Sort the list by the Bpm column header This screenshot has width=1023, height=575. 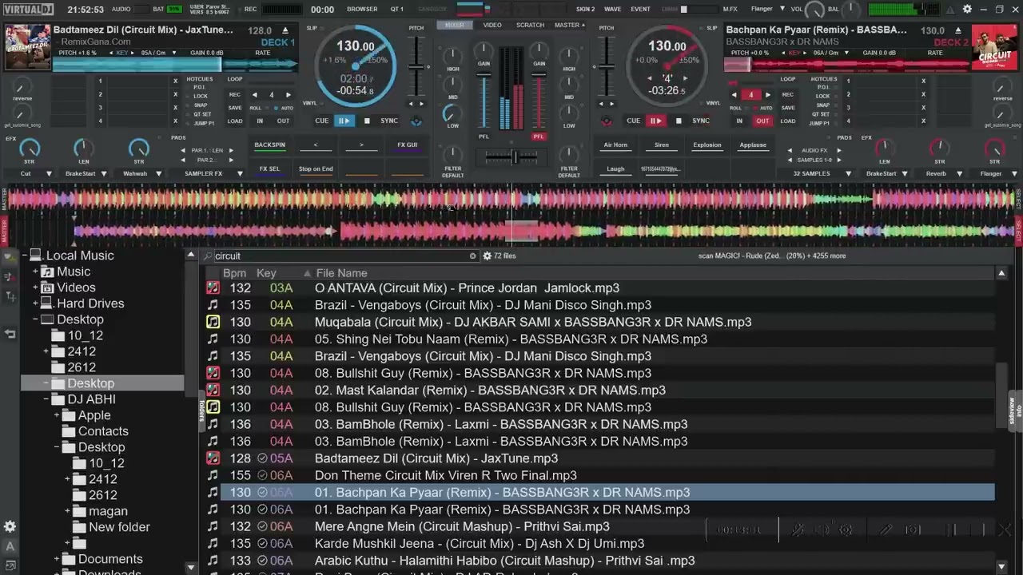coord(234,273)
